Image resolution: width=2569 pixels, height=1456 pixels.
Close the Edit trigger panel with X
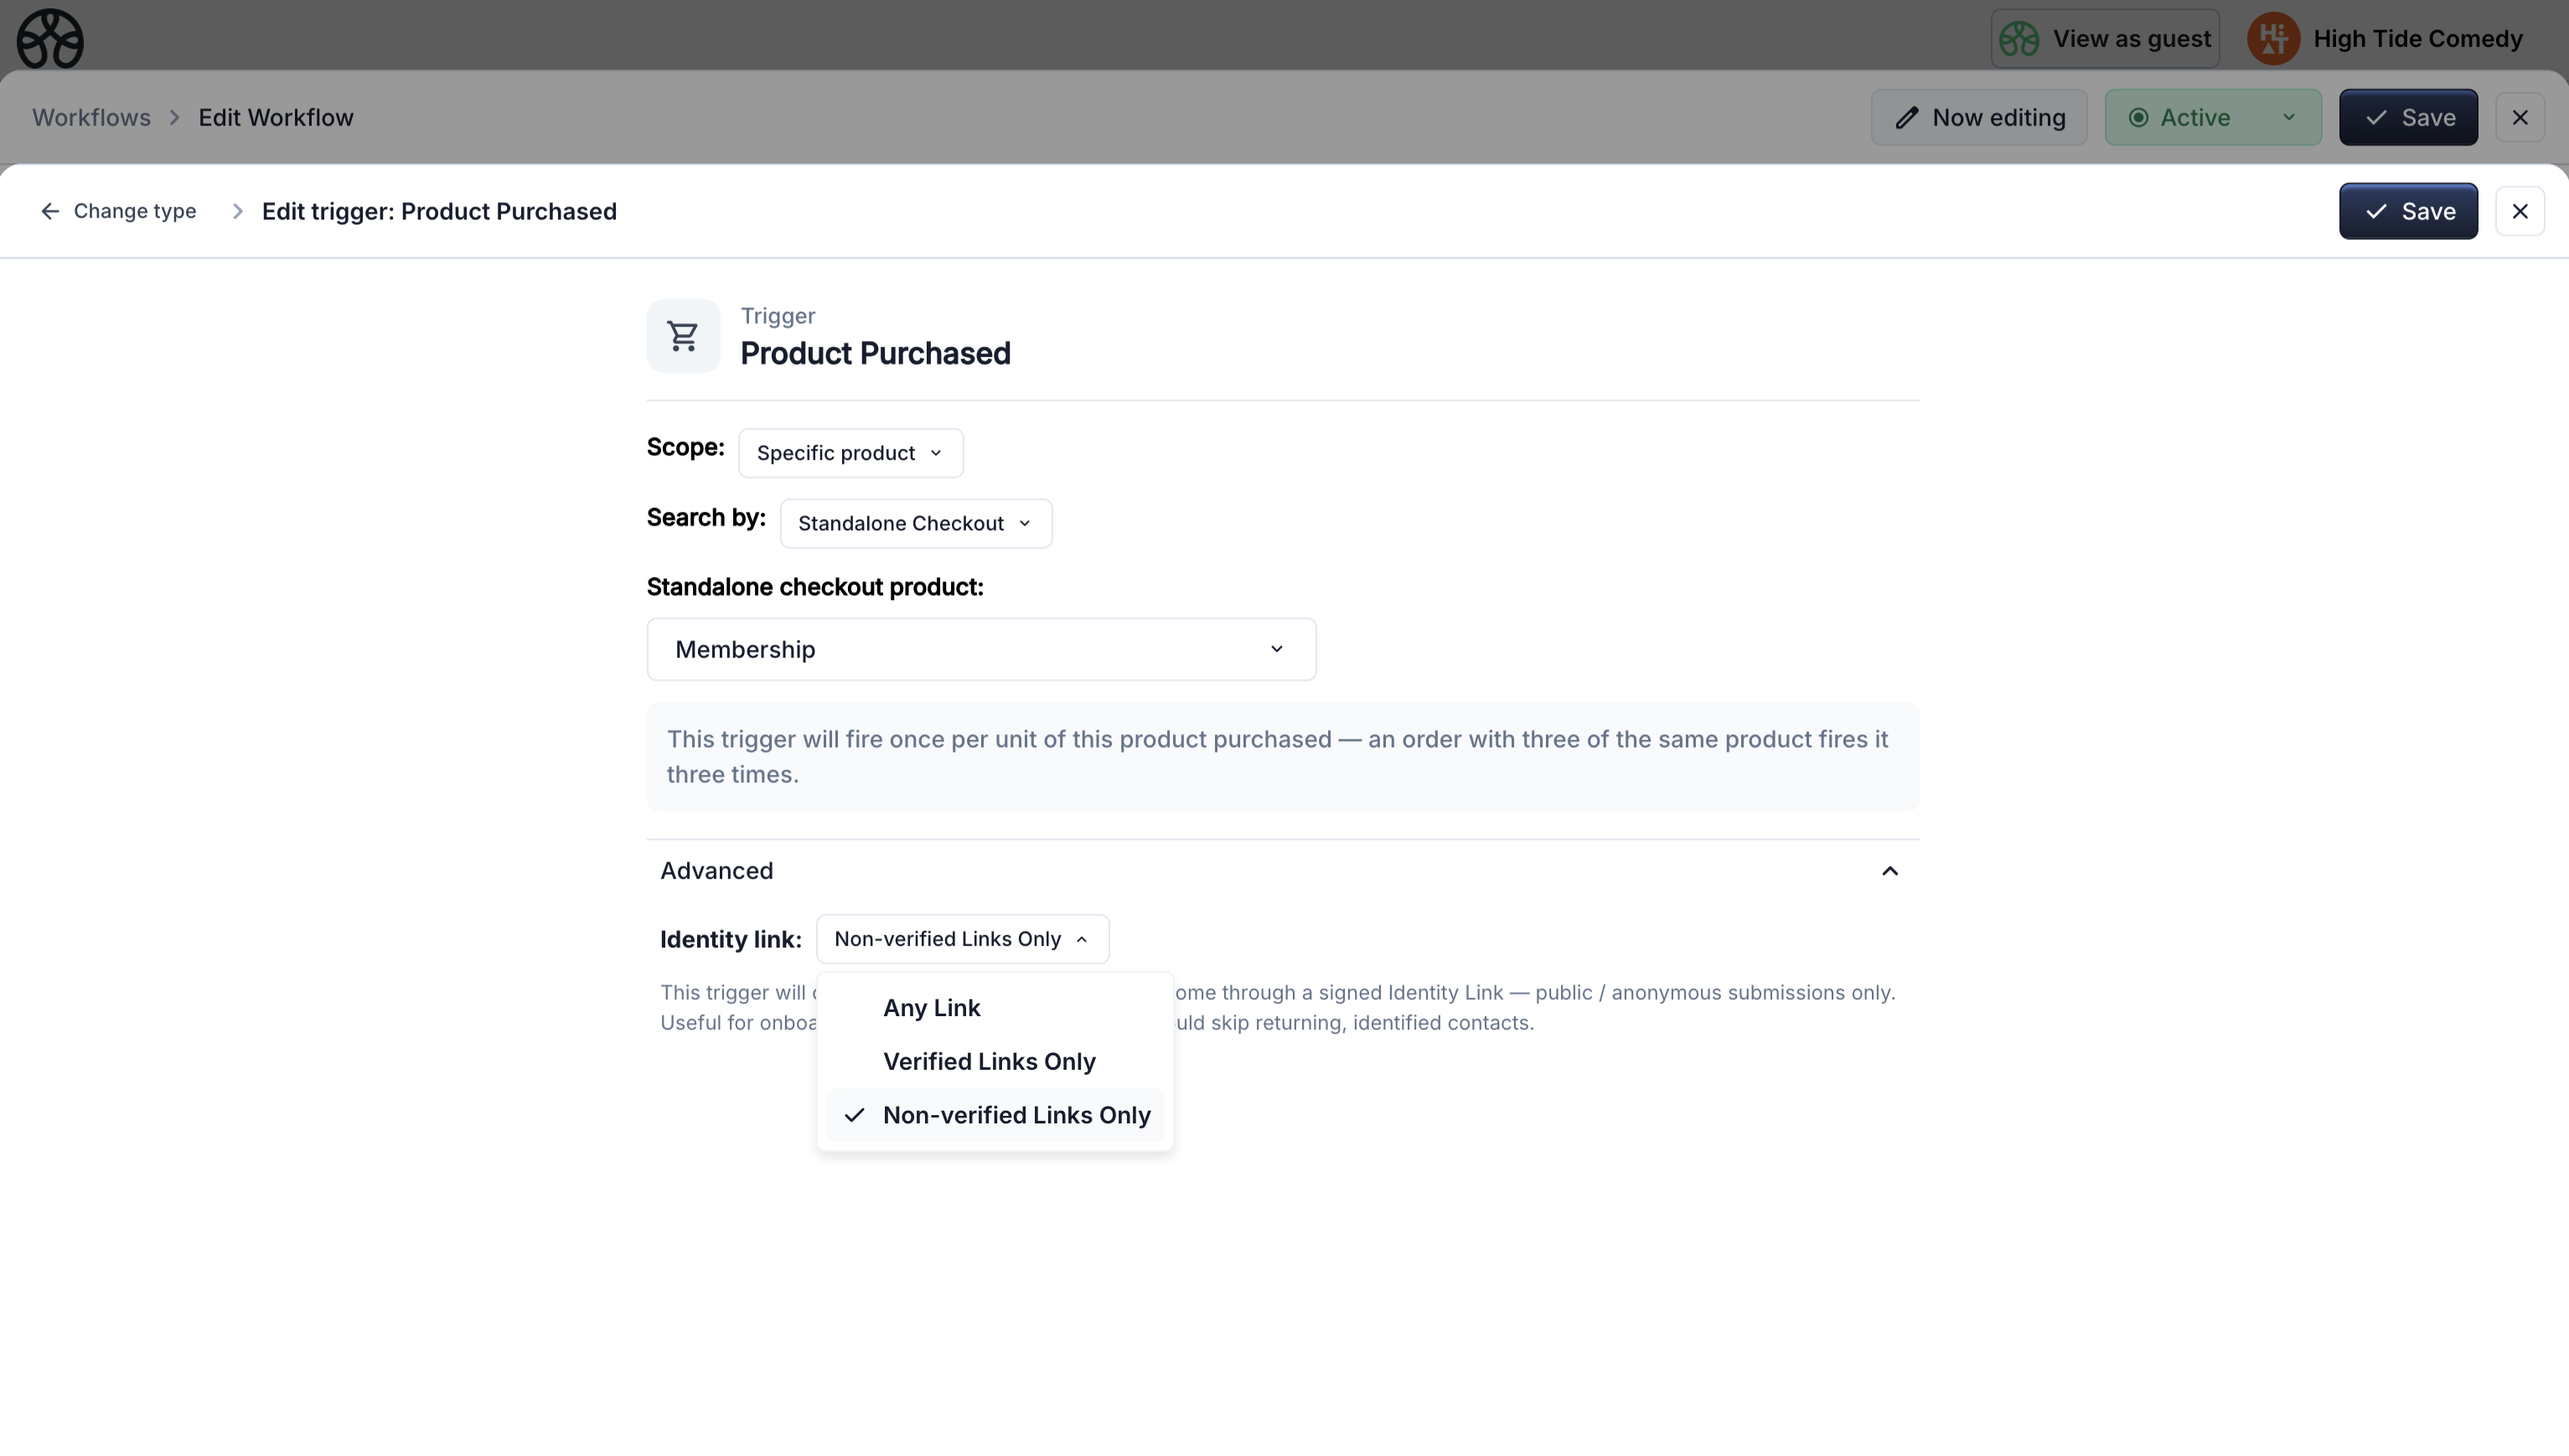(x=2519, y=211)
